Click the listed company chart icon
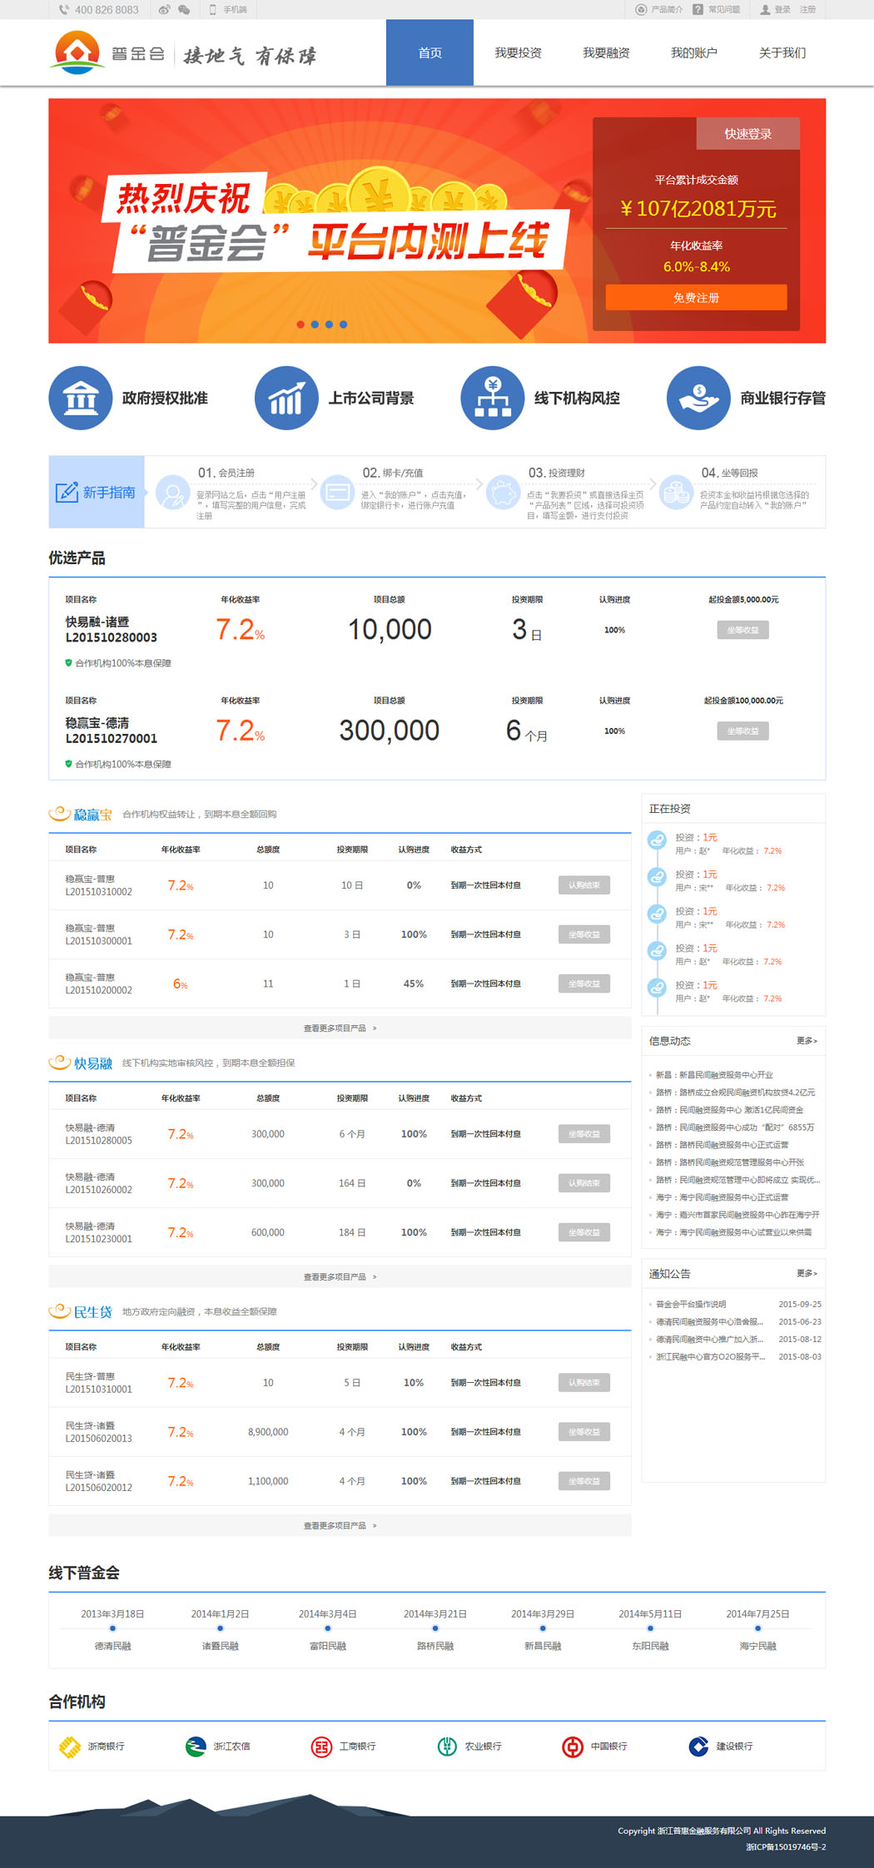This screenshot has width=874, height=1868. (x=286, y=399)
